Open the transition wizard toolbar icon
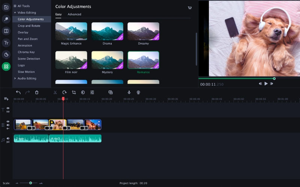This screenshot has width=300, height=187. click(110, 92)
